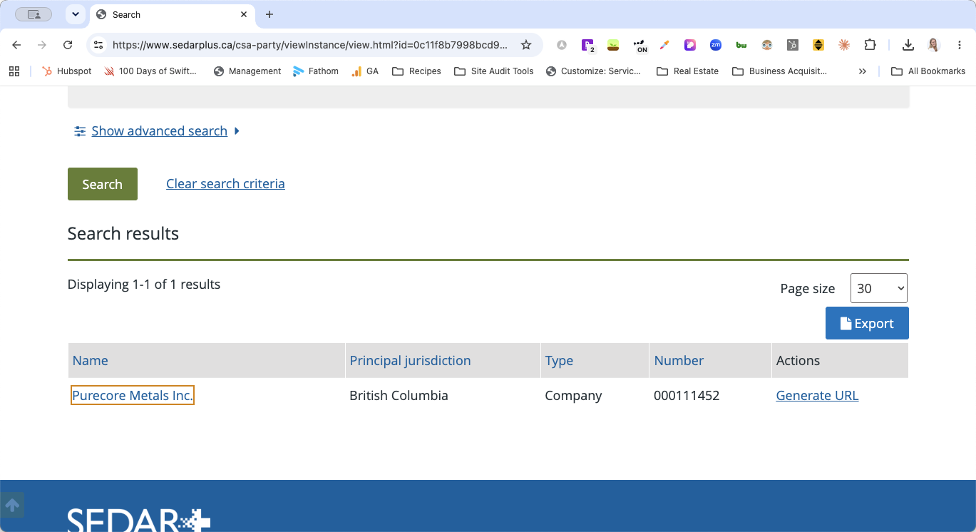The image size is (976, 532).
Task: Open the tab search dropdown arrow
Action: (x=76, y=14)
